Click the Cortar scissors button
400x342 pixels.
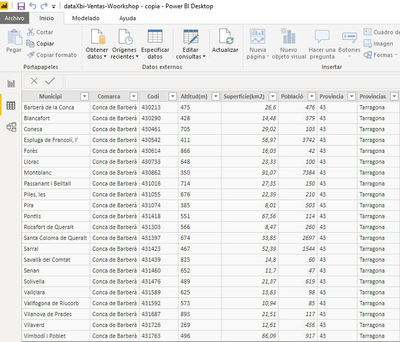point(40,32)
